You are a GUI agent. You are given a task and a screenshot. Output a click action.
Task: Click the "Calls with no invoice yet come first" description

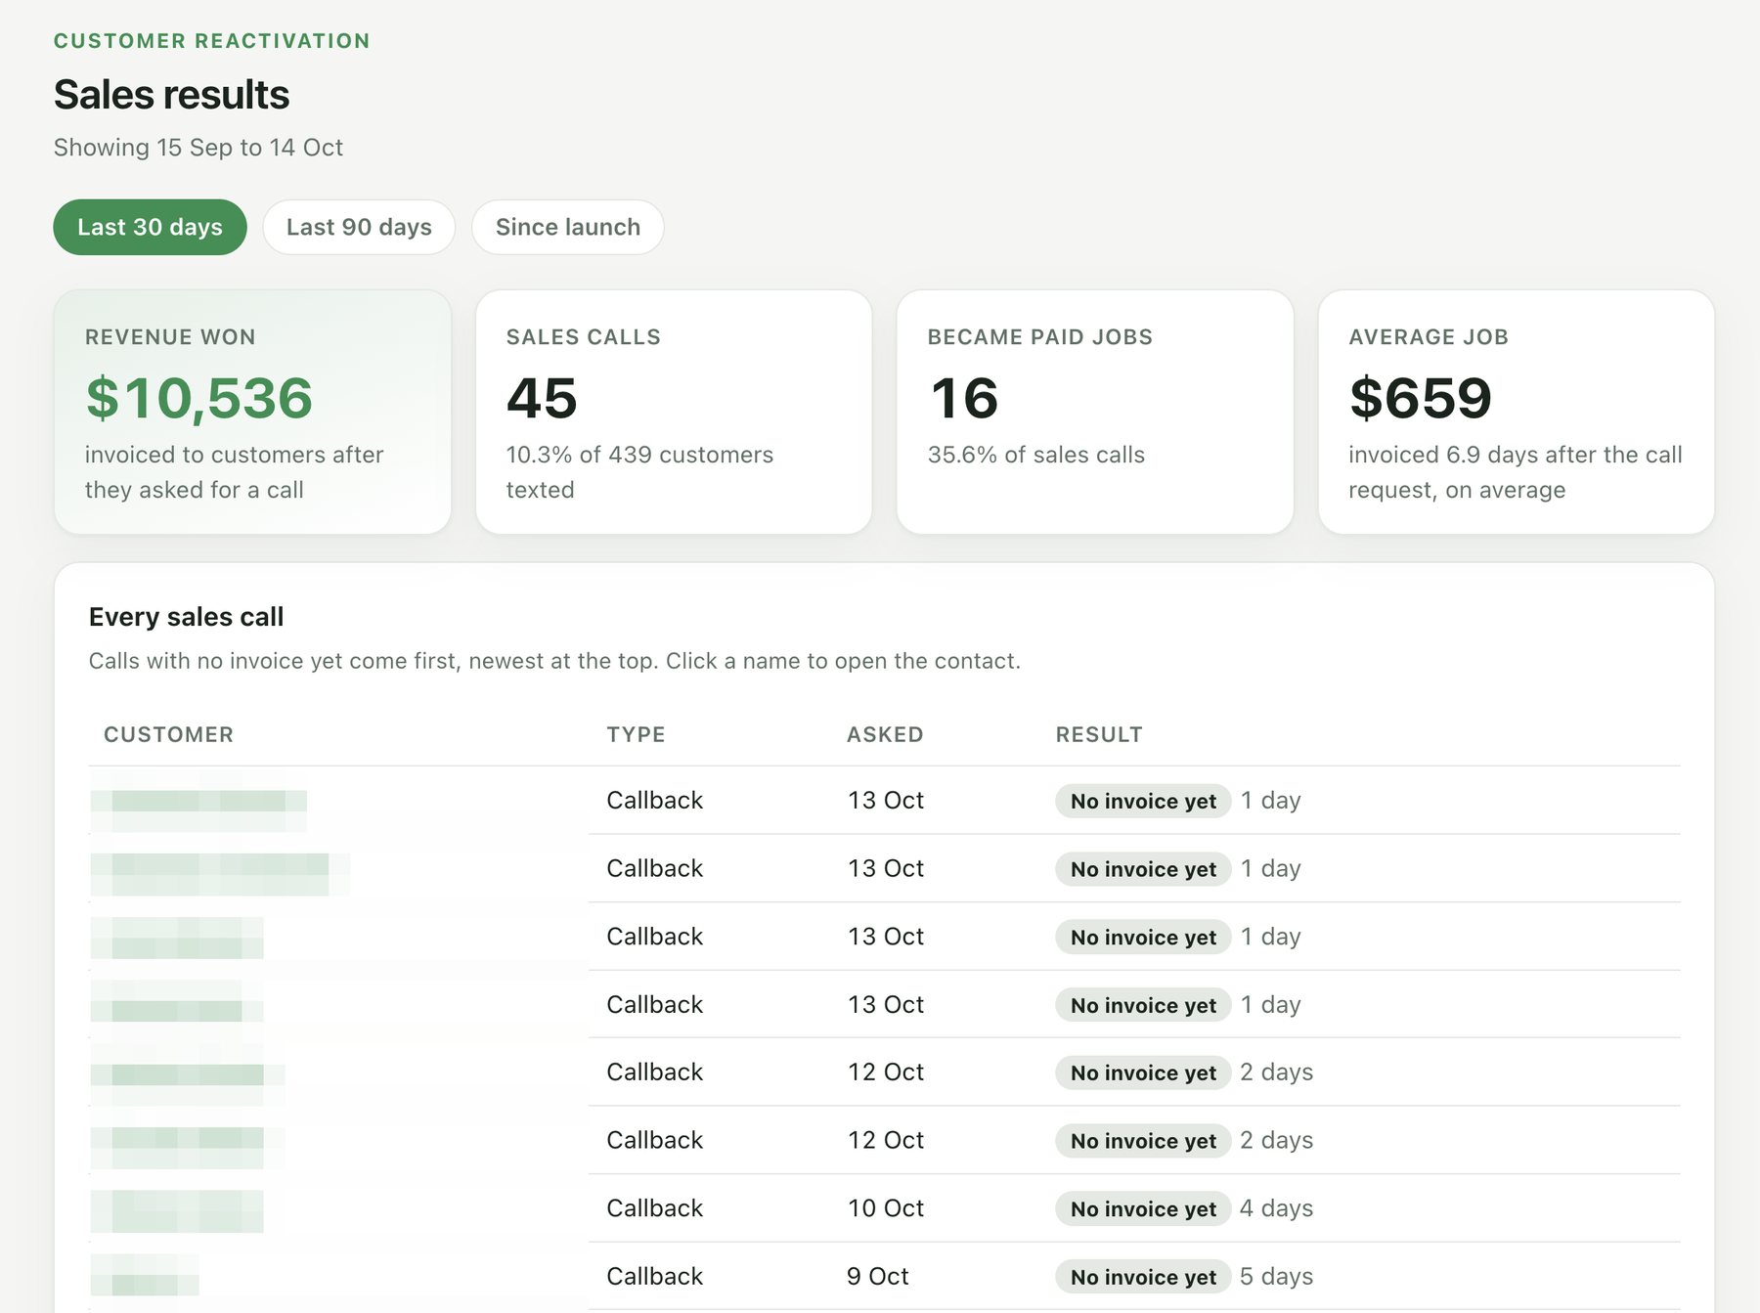[x=554, y=661]
